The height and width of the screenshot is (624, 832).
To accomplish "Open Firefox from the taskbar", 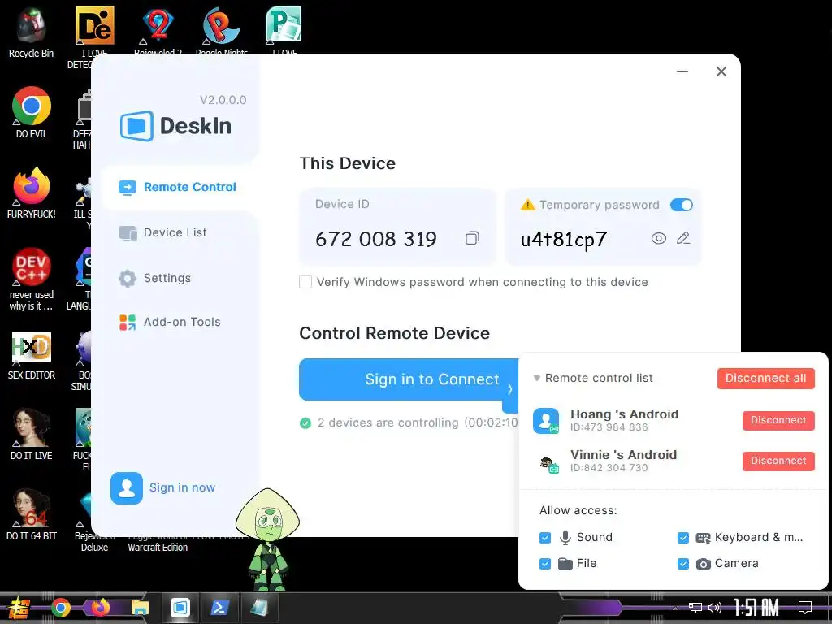I will click(100, 608).
